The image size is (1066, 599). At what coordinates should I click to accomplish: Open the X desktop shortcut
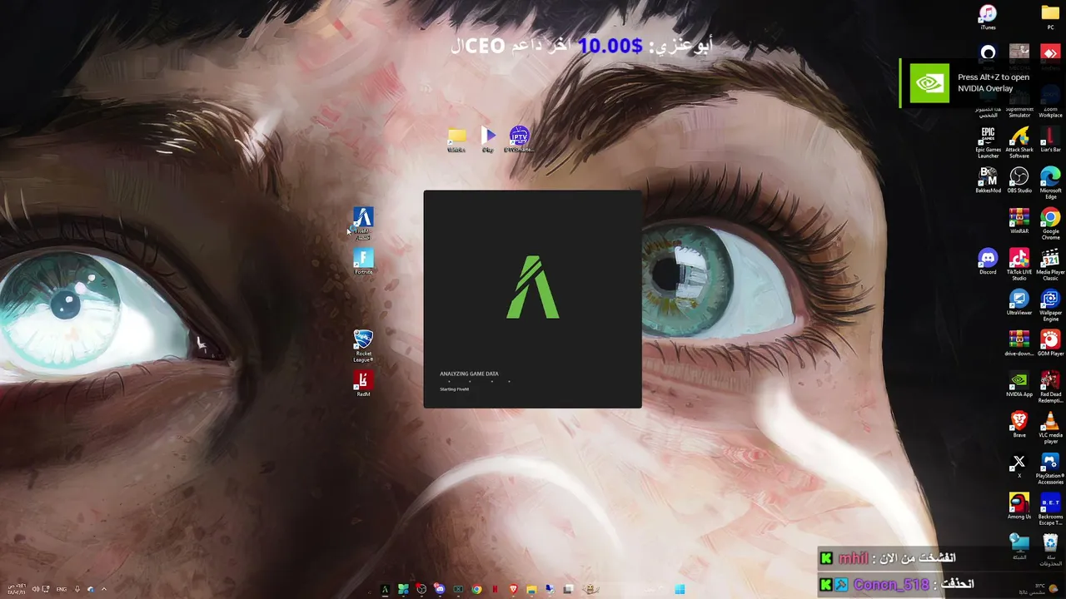coord(1019,466)
